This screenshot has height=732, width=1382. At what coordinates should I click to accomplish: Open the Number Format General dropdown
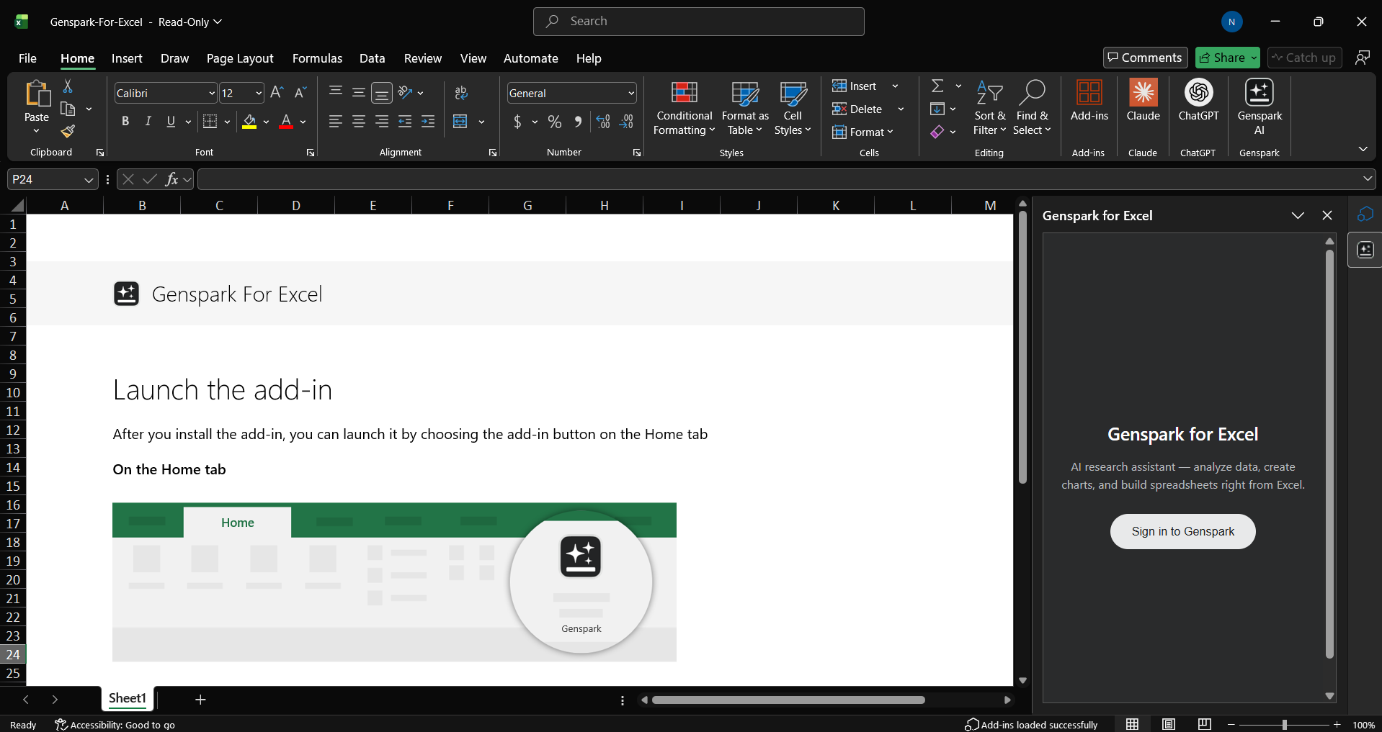click(x=631, y=93)
